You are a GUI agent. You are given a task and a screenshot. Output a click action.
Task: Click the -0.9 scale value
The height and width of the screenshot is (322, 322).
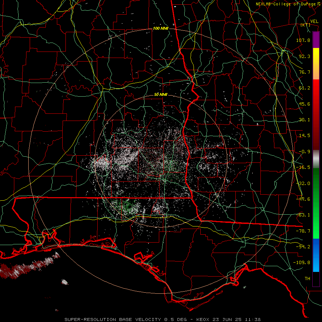point(304,152)
